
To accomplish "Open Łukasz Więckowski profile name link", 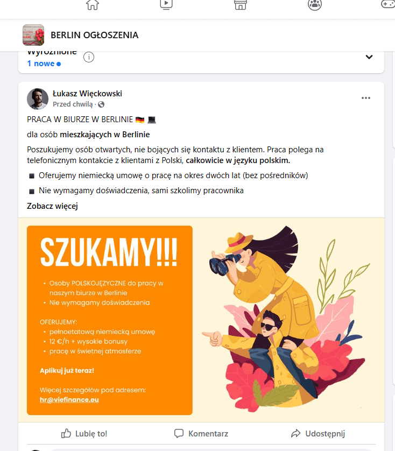I will pos(88,94).
